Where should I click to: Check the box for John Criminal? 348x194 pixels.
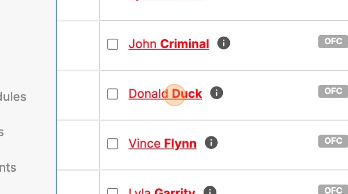pos(113,44)
